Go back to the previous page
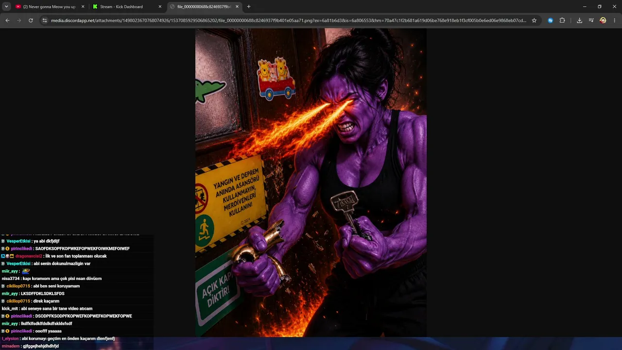This screenshot has width=622, height=350. [x=7, y=20]
